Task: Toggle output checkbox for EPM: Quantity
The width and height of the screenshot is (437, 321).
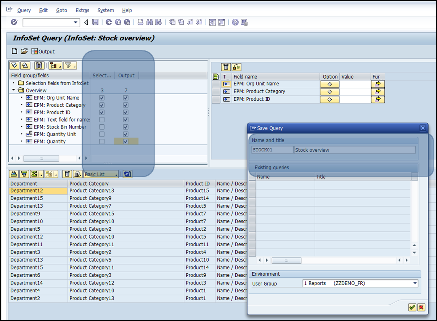Action: tap(126, 141)
